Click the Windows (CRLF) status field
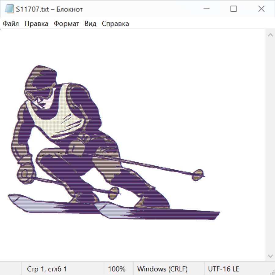 pyautogui.click(x=162, y=269)
